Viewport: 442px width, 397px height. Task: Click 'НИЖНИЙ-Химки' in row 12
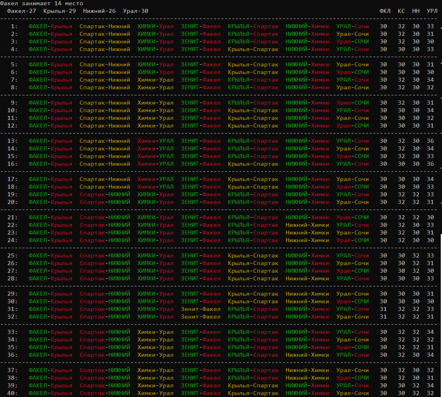307,125
